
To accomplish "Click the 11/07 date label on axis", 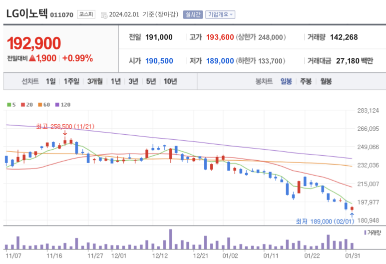I will tap(13, 256).
